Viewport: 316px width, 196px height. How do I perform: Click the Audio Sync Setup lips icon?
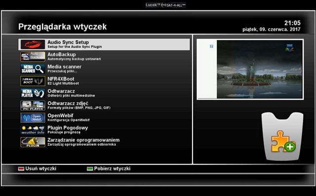click(x=33, y=44)
